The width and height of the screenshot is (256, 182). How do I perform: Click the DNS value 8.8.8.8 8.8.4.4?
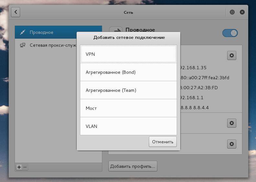pos(195,108)
